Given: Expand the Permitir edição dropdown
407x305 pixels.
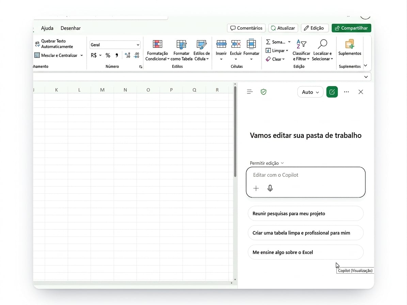Looking at the screenshot, I should 267,163.
